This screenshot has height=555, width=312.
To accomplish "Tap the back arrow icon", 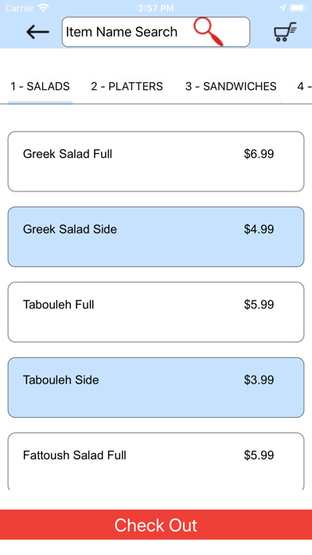I will pos(37,32).
